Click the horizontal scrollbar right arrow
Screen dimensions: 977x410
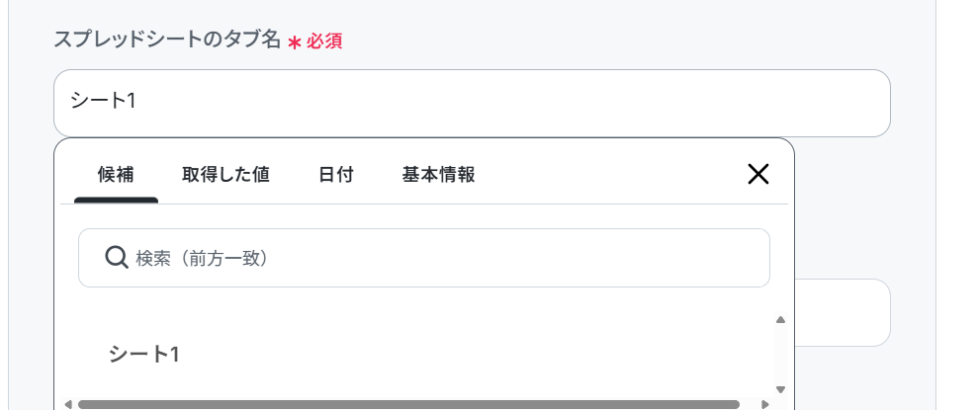click(x=765, y=404)
